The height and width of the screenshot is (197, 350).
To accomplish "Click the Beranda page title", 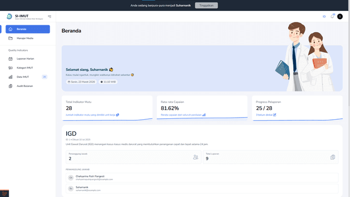I will [71, 31].
